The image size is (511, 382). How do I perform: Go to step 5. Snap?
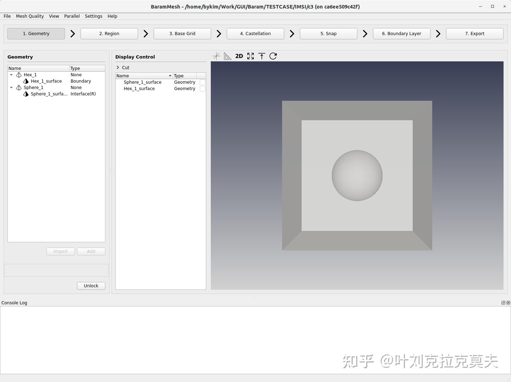(x=329, y=34)
